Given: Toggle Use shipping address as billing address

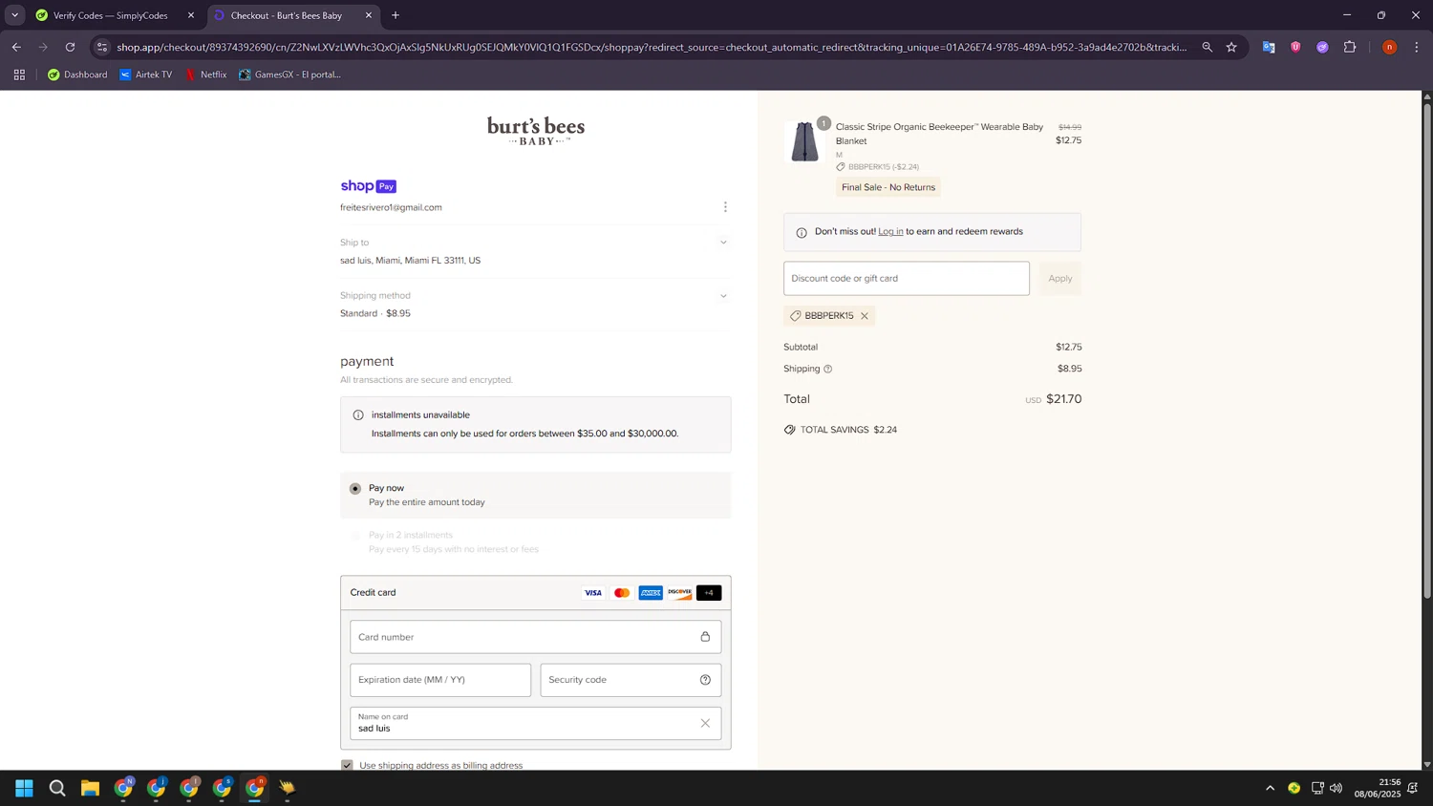Looking at the screenshot, I should click(347, 765).
